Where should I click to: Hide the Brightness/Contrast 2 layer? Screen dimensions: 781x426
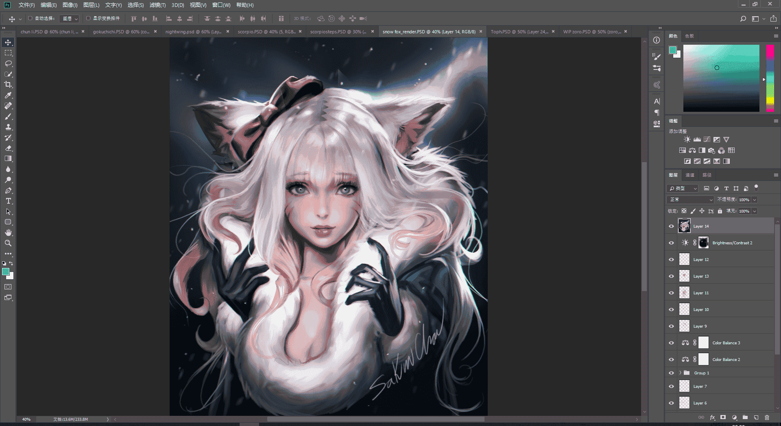pyautogui.click(x=671, y=243)
